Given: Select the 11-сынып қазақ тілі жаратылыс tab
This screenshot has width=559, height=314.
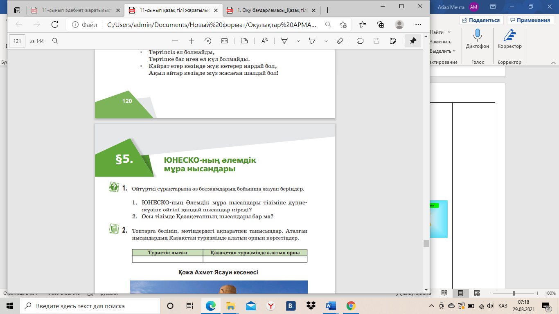Looking at the screenshot, I should tap(174, 10).
